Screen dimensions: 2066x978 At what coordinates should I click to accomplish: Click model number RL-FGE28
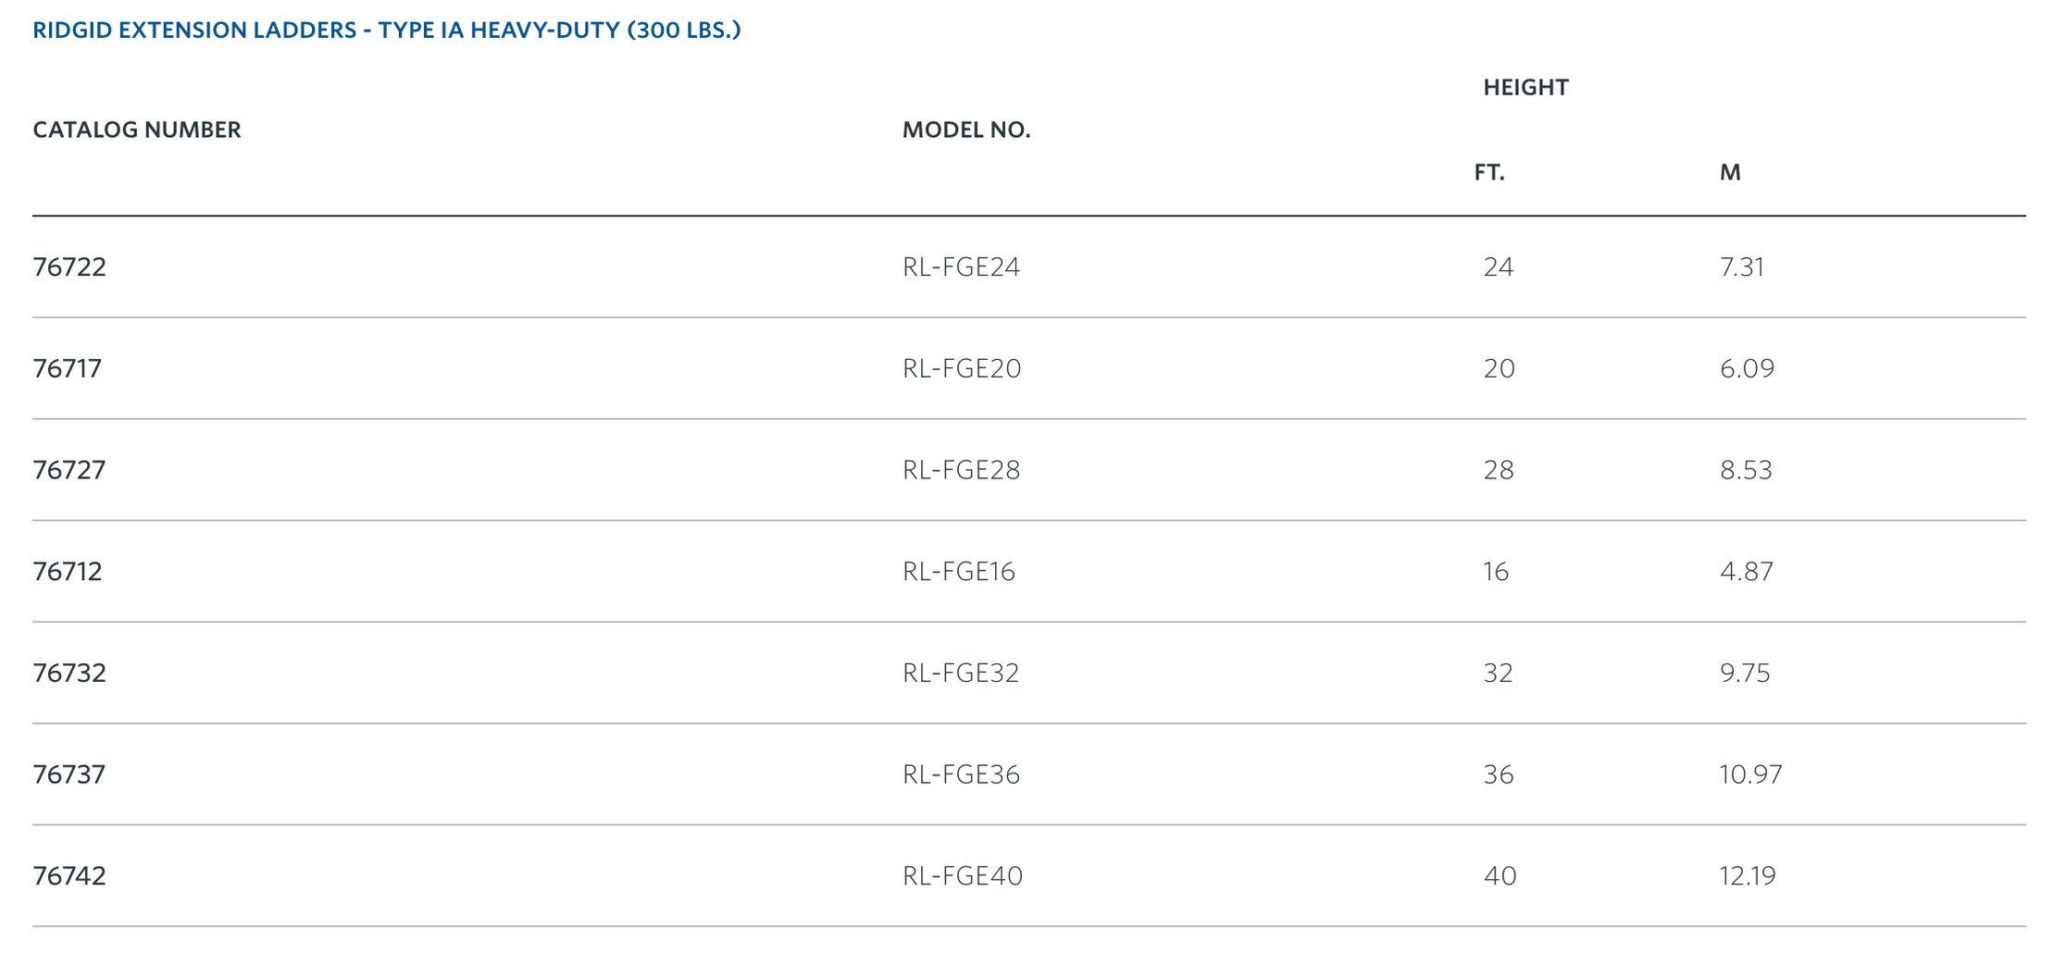click(x=961, y=470)
